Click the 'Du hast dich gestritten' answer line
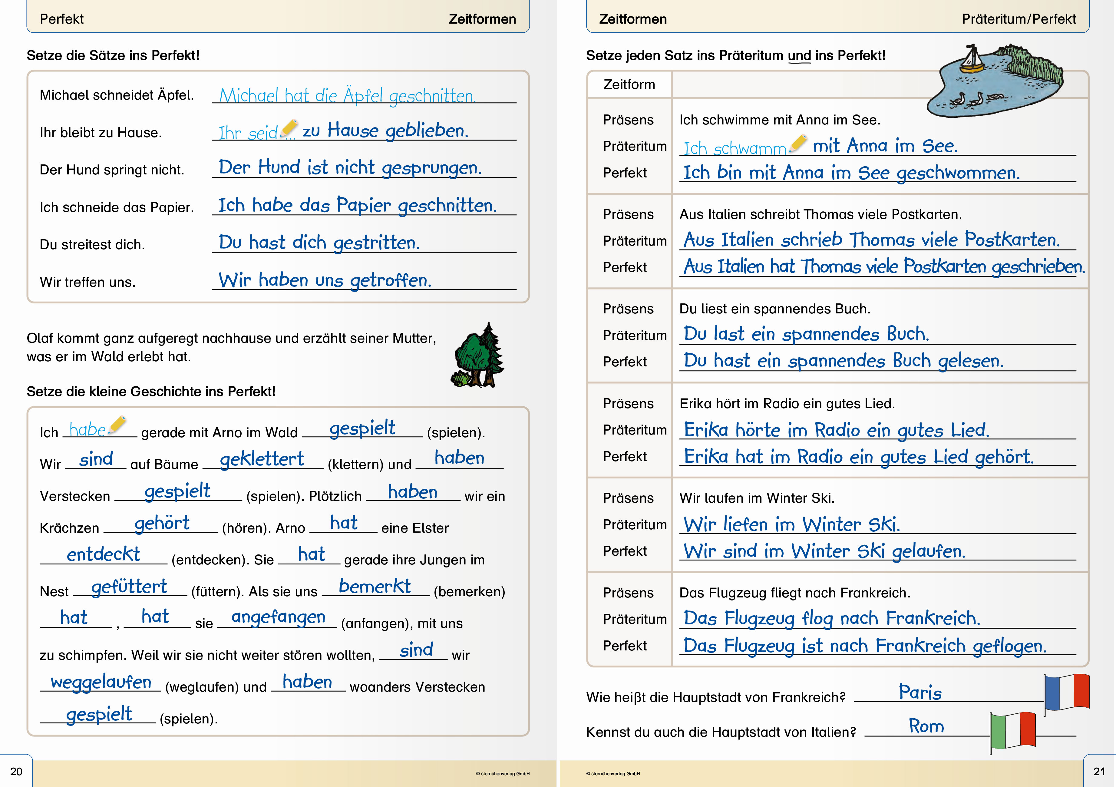This screenshot has height=787, width=1116. [319, 243]
